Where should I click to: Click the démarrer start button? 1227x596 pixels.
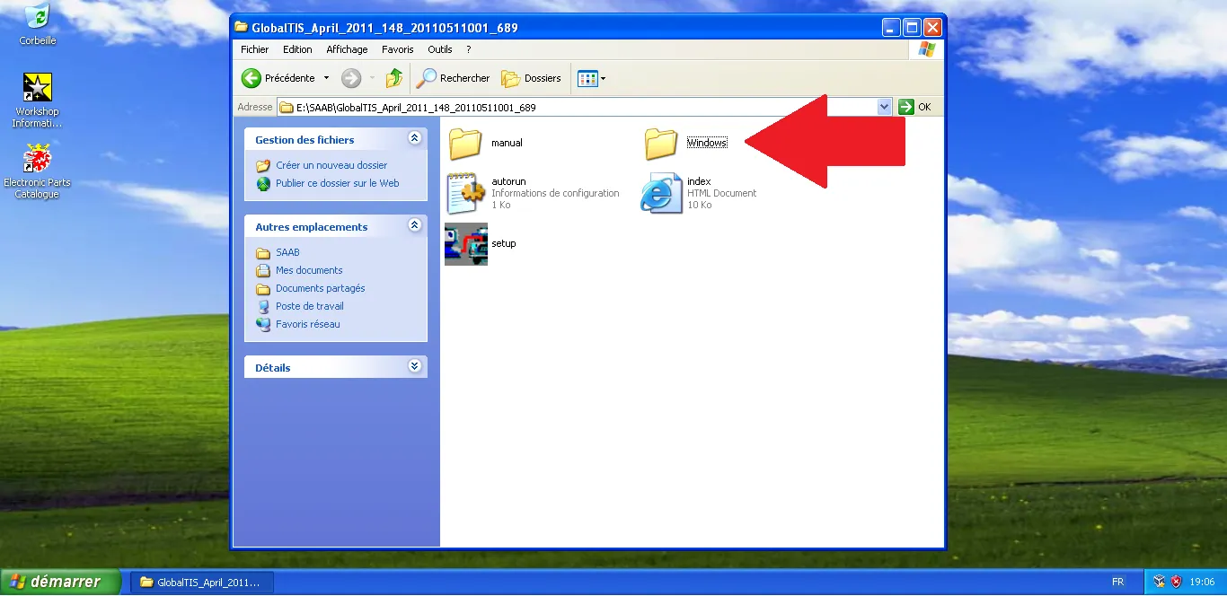click(x=58, y=581)
